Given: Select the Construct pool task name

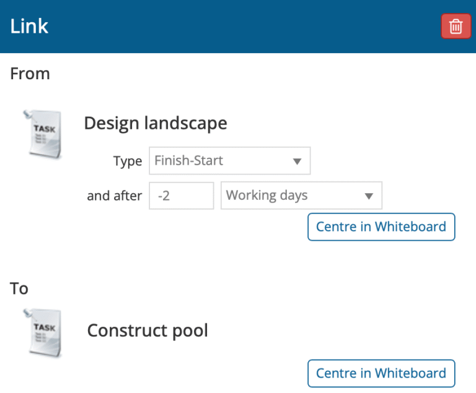Looking at the screenshot, I should pos(148,330).
